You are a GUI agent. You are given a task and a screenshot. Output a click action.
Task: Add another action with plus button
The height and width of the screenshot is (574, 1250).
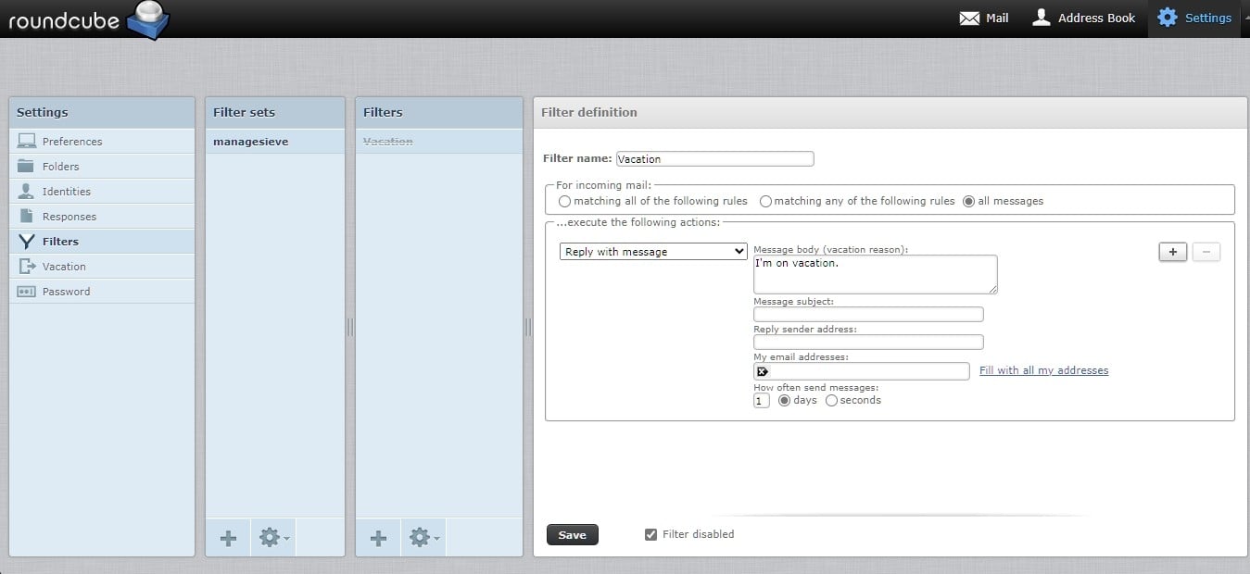click(1173, 252)
